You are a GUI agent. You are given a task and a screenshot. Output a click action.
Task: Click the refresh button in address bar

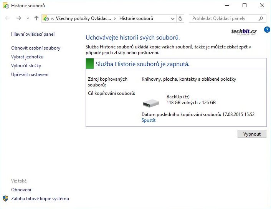click(x=181, y=18)
